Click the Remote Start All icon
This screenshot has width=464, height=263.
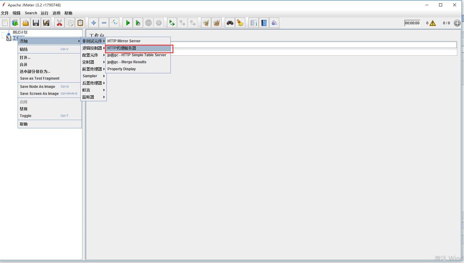click(x=172, y=23)
